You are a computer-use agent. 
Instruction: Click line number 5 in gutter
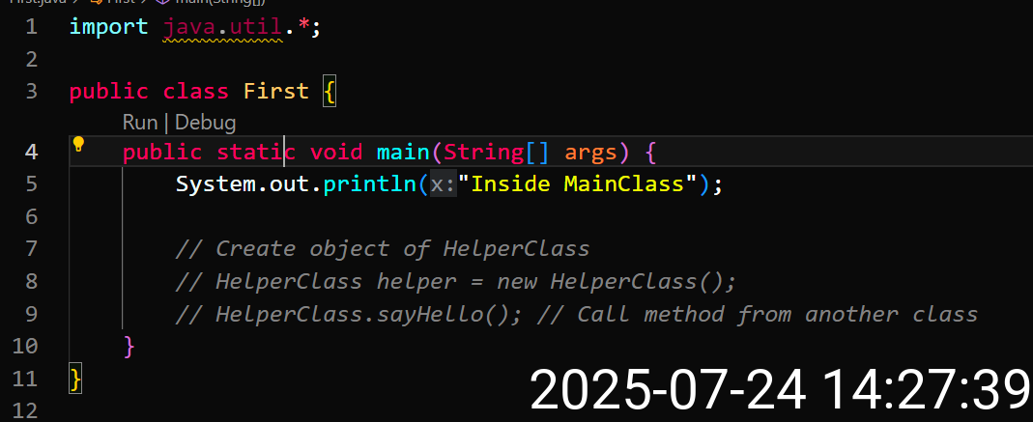point(31,183)
